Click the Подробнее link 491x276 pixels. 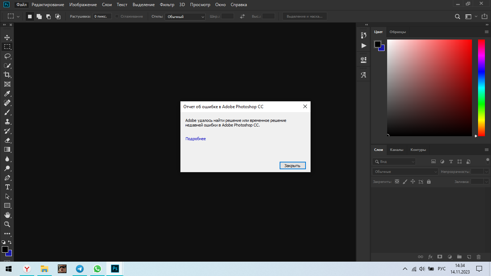click(196, 139)
